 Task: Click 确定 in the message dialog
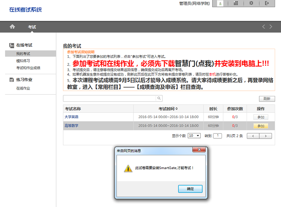[x=190, y=189]
